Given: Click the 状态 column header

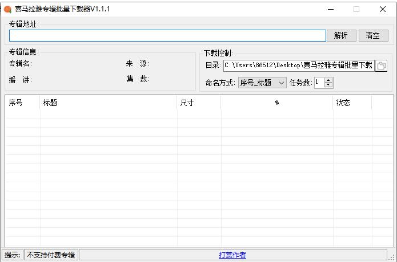Looking at the screenshot, I should point(352,103).
